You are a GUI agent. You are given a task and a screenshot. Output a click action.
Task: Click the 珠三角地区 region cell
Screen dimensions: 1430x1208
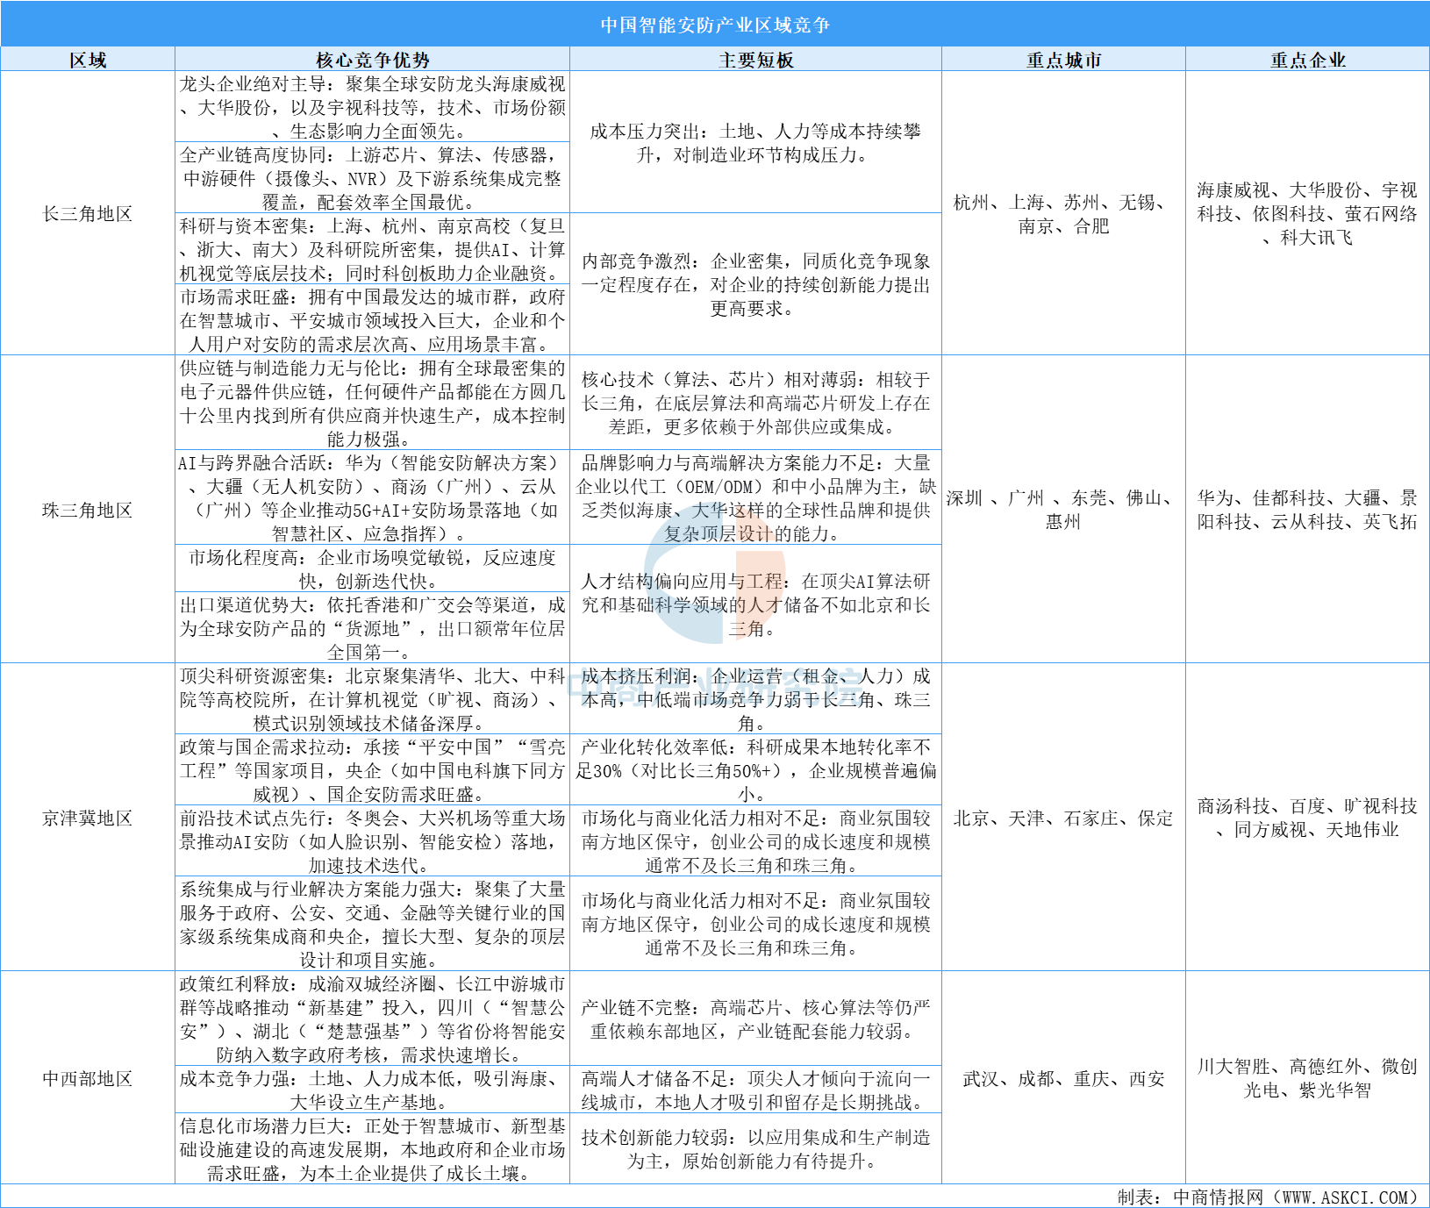pyautogui.click(x=88, y=510)
